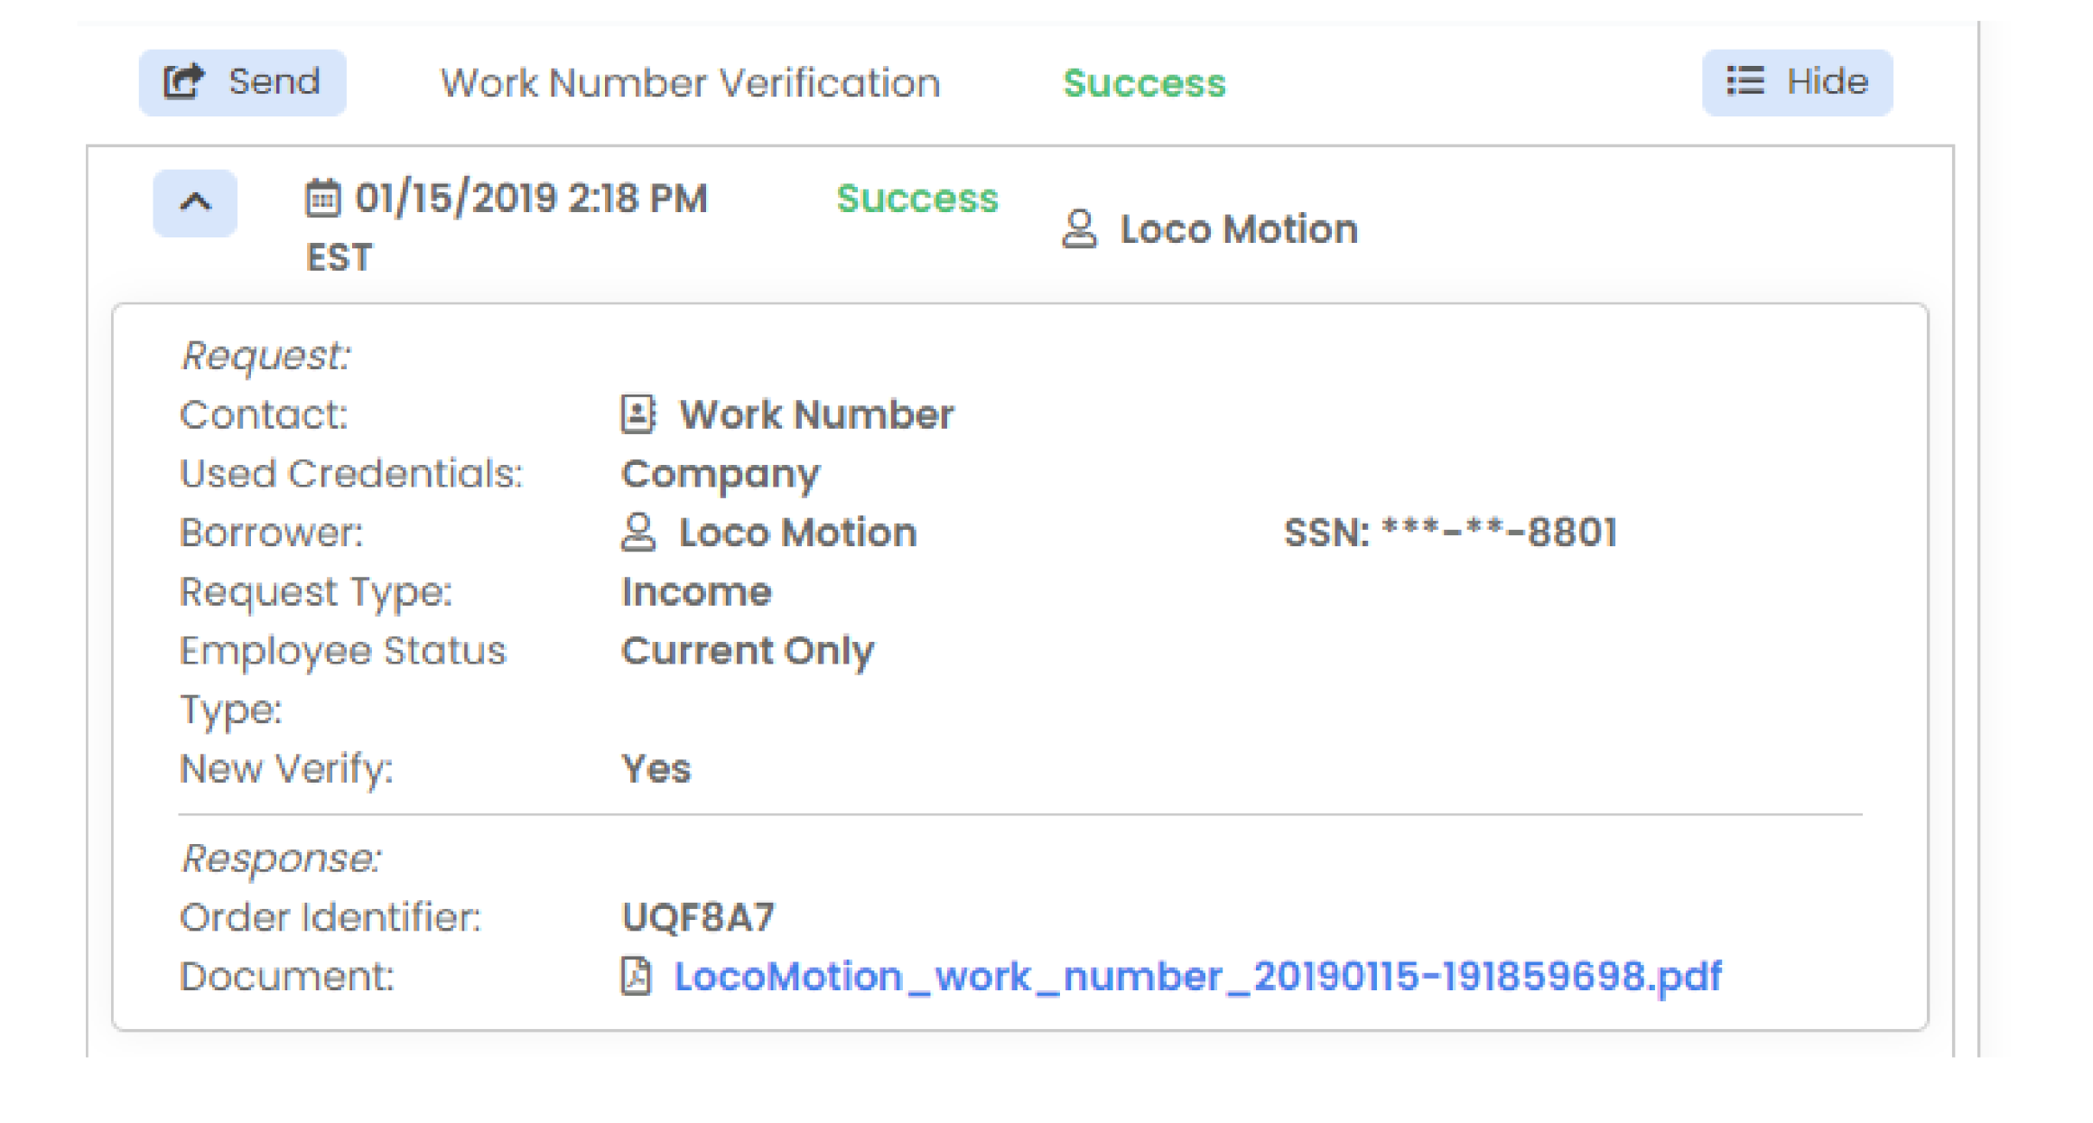Click the calendar icon beside the timestamp

point(322,197)
